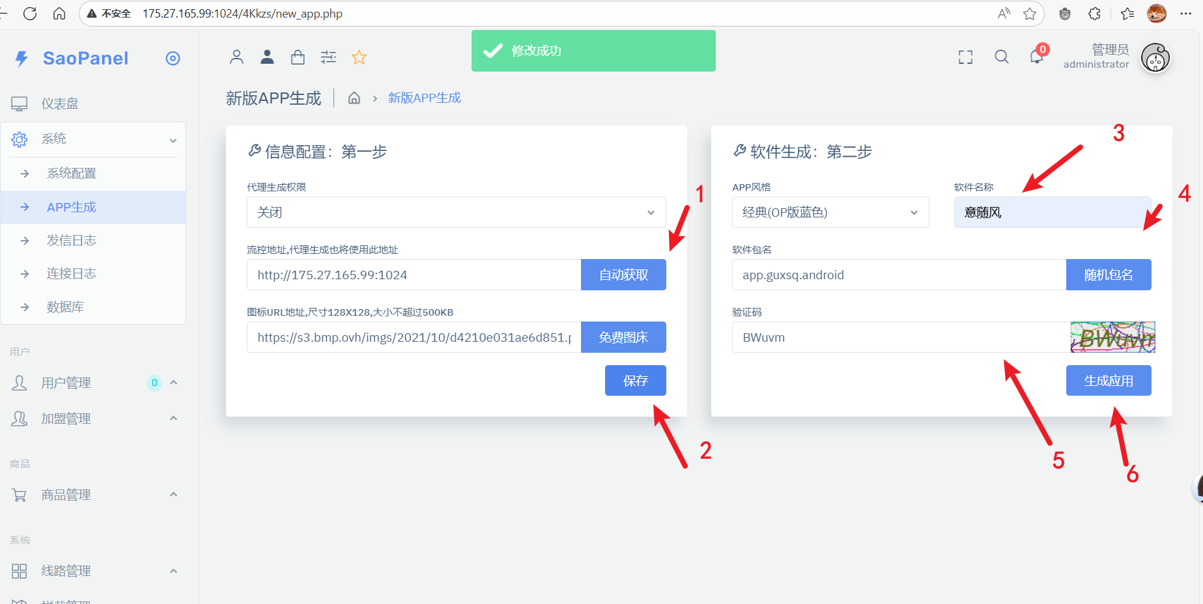Viewport: 1203px width, 604px height.
Task: Open 发信日志 in the sidebar
Action: pyautogui.click(x=72, y=240)
